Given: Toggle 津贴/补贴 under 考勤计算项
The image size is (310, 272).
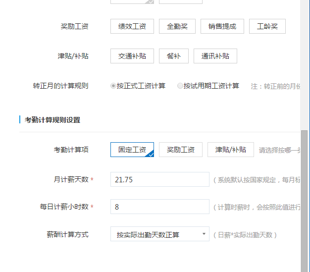Looking at the screenshot, I should (231, 150).
